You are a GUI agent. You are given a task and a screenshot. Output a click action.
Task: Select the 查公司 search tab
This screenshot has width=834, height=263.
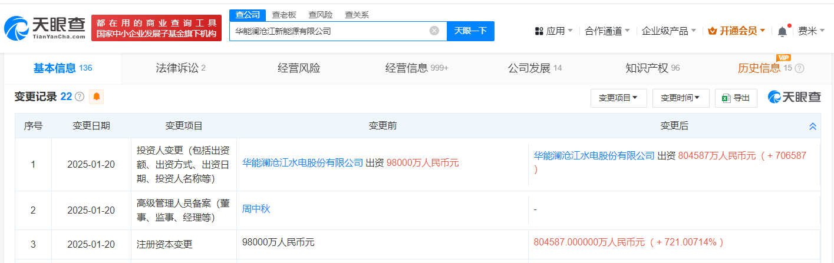pyautogui.click(x=247, y=15)
